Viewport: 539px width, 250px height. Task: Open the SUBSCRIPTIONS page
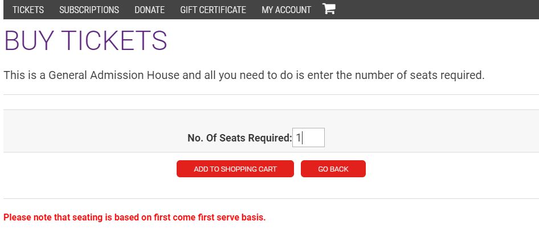point(89,10)
